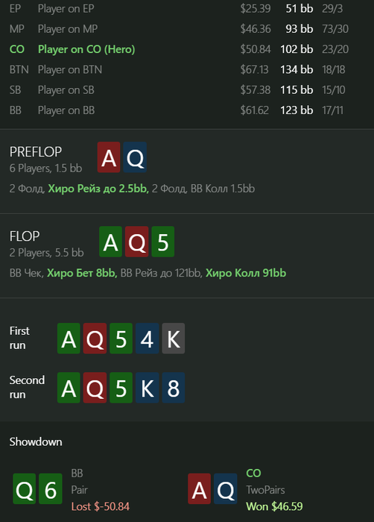Viewport: 374px width, 522px height.
Task: Click the blue King card in Second run
Action: (x=147, y=388)
